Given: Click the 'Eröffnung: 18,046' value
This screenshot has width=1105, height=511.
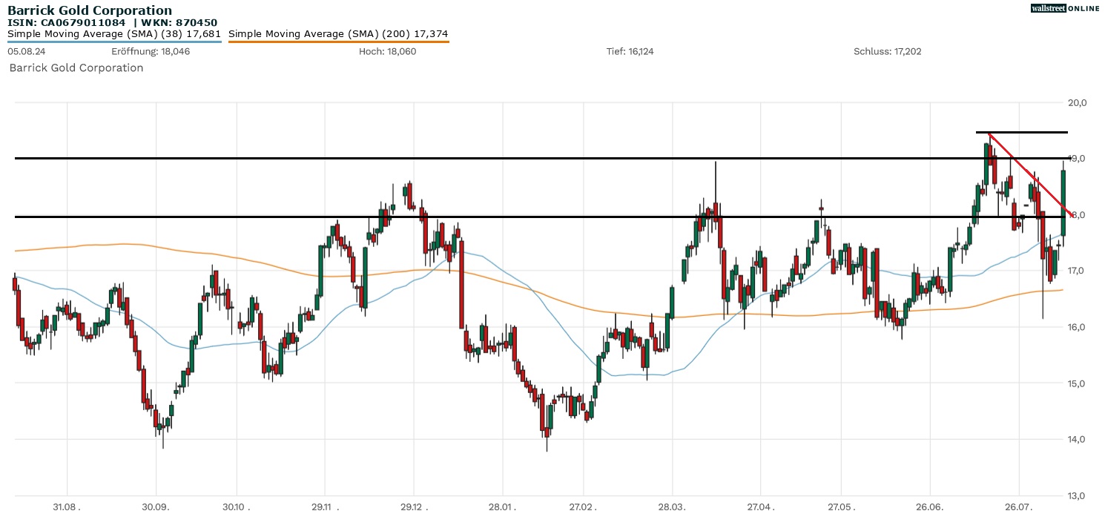Looking at the screenshot, I should (x=151, y=51).
